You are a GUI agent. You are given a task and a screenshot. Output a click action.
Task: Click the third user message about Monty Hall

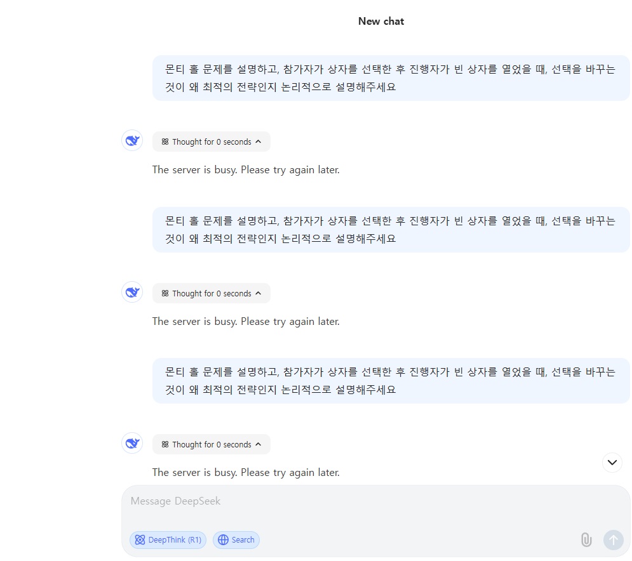tap(391, 381)
